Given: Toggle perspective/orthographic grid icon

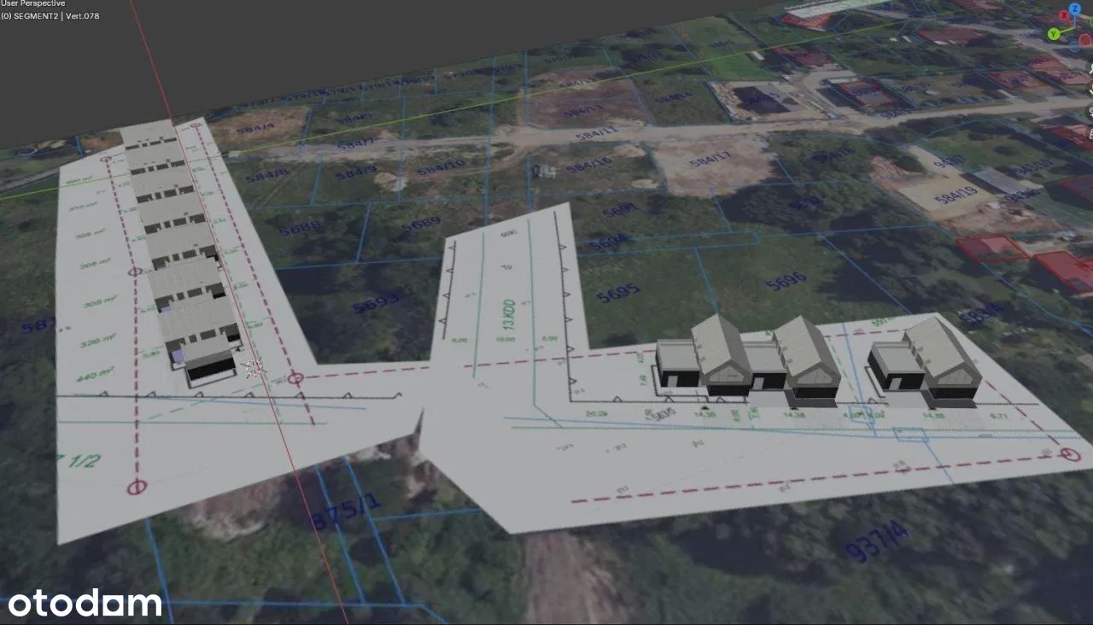Looking at the screenshot, I should tap(1090, 132).
